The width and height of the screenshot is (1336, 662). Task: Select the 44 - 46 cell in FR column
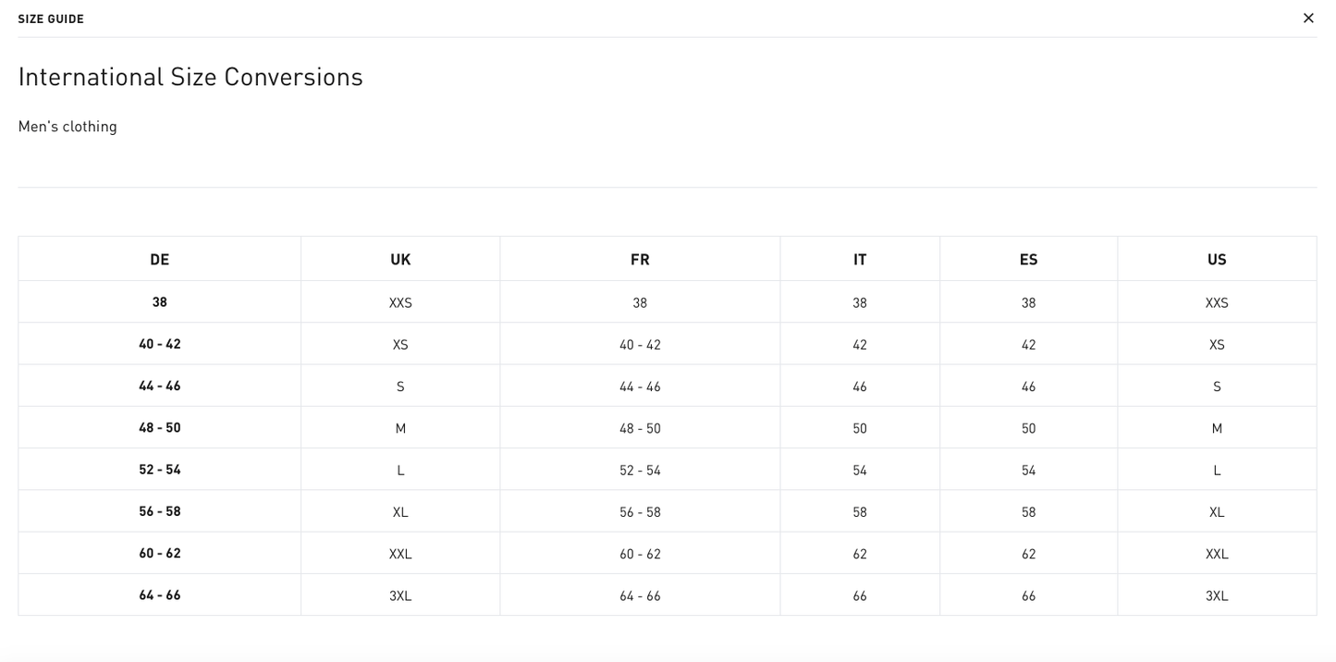tap(640, 386)
